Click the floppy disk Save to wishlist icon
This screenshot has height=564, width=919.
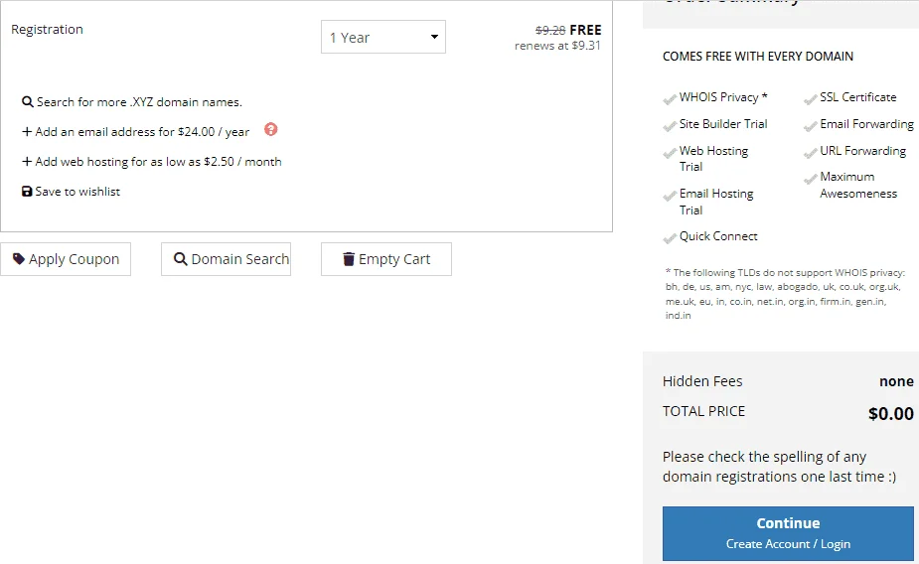[27, 192]
